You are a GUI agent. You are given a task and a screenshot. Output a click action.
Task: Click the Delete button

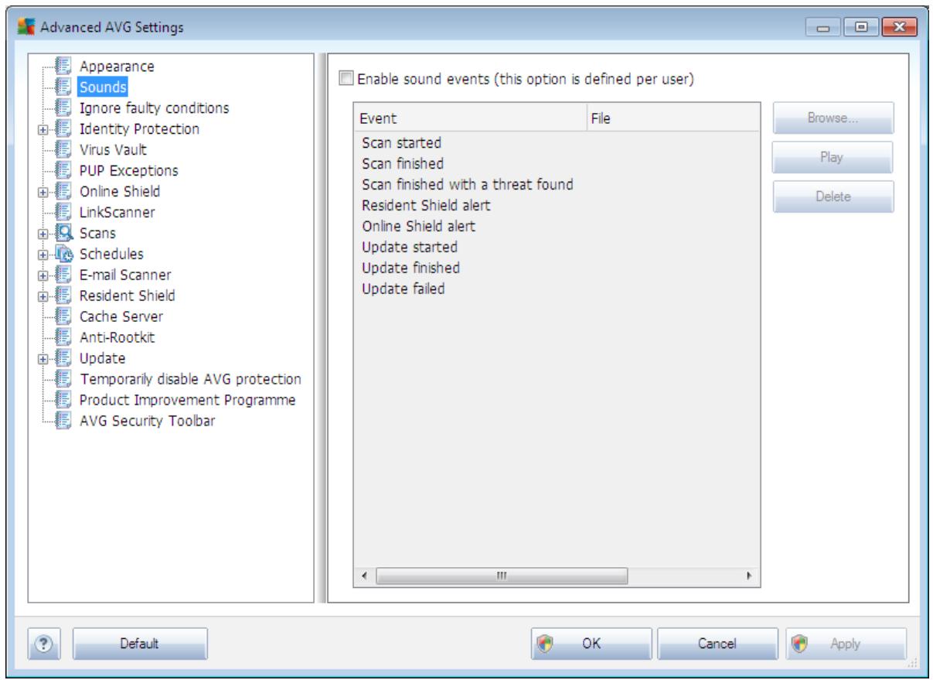pyautogui.click(x=833, y=196)
